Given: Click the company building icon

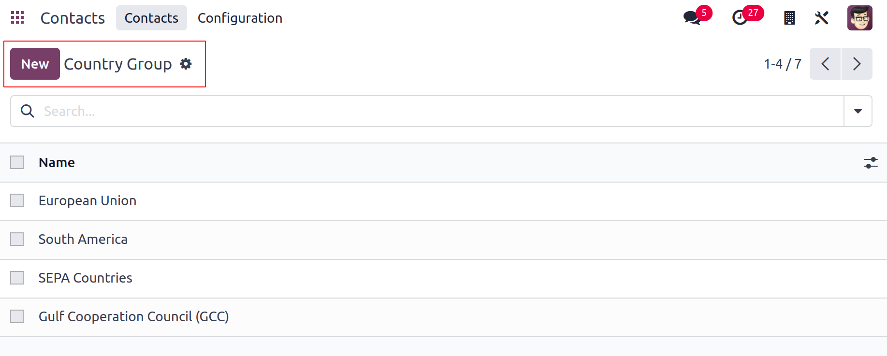Looking at the screenshot, I should pyautogui.click(x=789, y=18).
